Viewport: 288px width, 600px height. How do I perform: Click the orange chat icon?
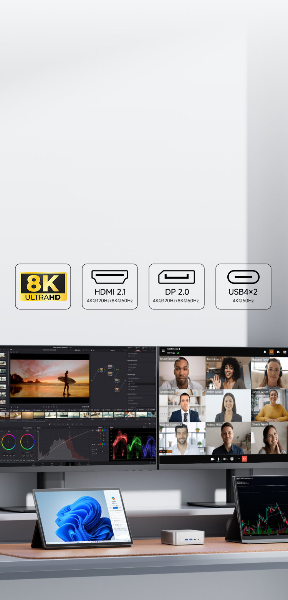pyautogui.click(x=271, y=351)
